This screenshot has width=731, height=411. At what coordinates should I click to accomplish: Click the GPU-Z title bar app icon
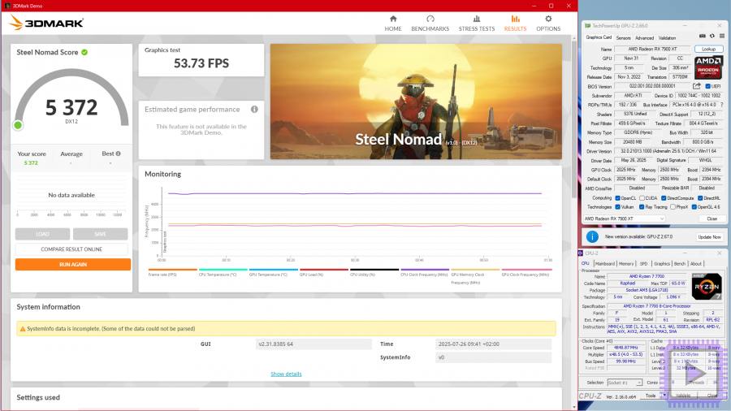pos(587,26)
